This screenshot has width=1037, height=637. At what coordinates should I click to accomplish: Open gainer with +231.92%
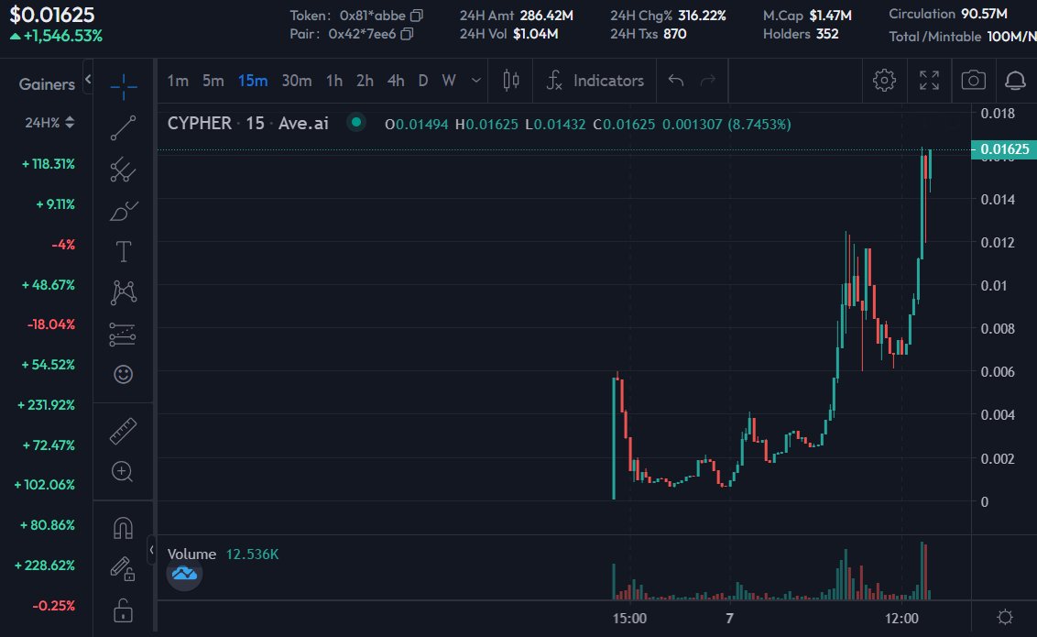pyautogui.click(x=46, y=405)
